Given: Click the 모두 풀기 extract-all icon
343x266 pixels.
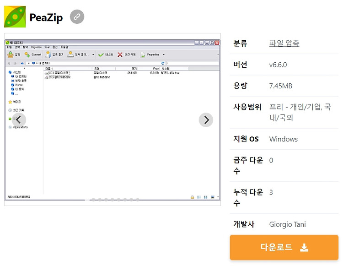Looking at the screenshot, I should click(70, 54).
